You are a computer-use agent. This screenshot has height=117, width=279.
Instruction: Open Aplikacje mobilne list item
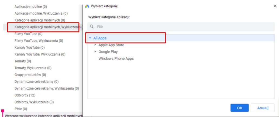tap(31, 6)
